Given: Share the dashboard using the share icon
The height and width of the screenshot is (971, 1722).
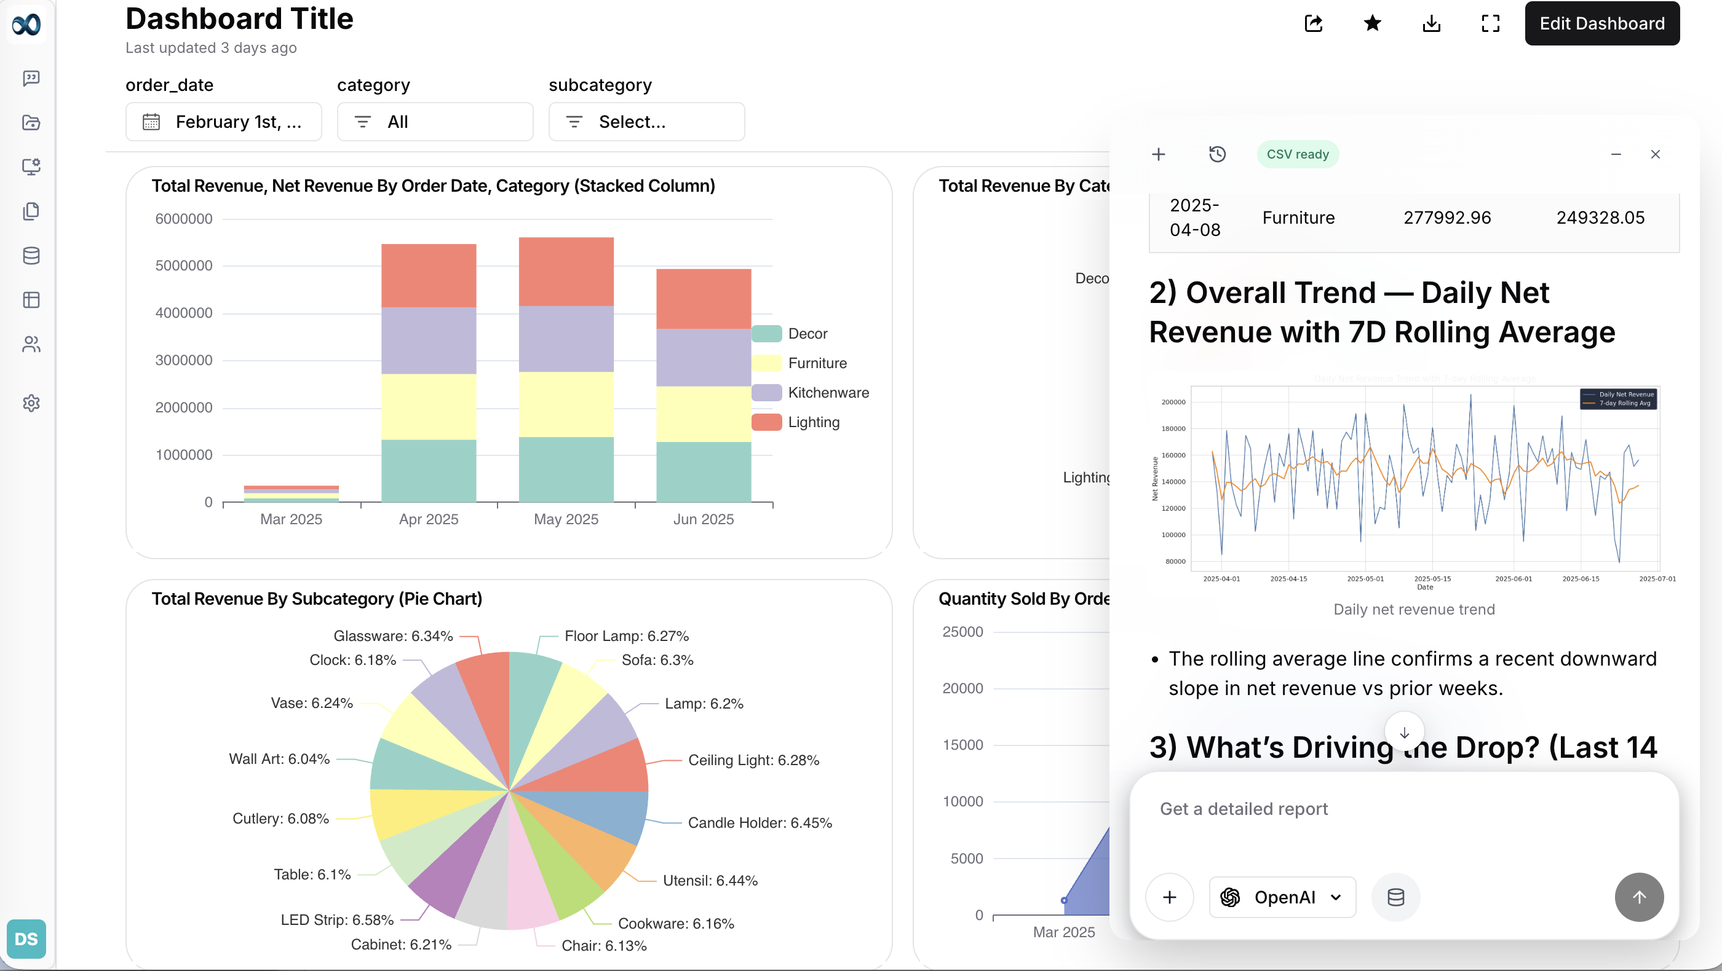Looking at the screenshot, I should (1313, 23).
